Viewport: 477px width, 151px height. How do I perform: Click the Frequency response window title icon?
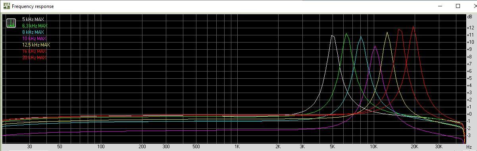pyautogui.click(x=7, y=6)
